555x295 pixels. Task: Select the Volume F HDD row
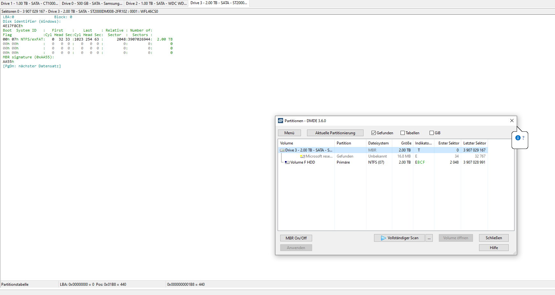383,162
